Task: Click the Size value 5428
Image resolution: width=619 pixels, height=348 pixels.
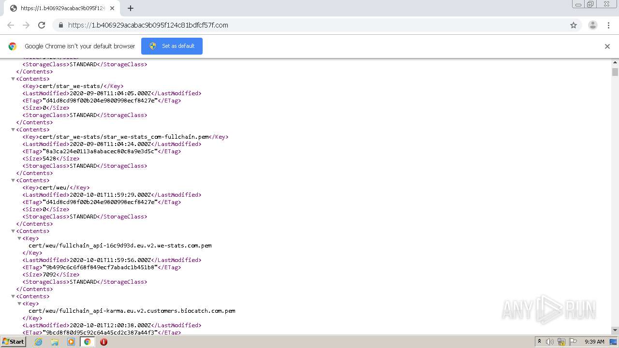Action: (50, 159)
